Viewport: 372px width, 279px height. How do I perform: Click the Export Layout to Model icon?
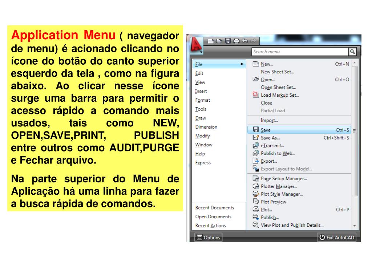(x=256, y=169)
